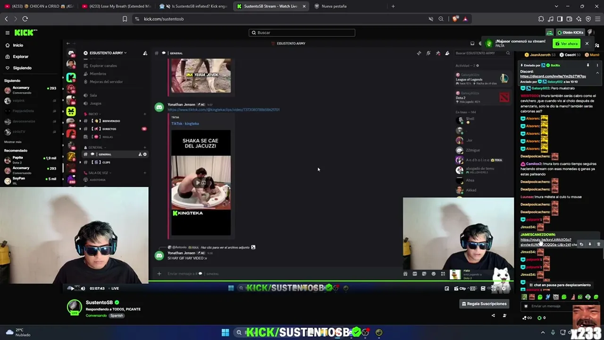Click the Obtén KICKs button
This screenshot has width=604, height=340.
coord(570,33)
